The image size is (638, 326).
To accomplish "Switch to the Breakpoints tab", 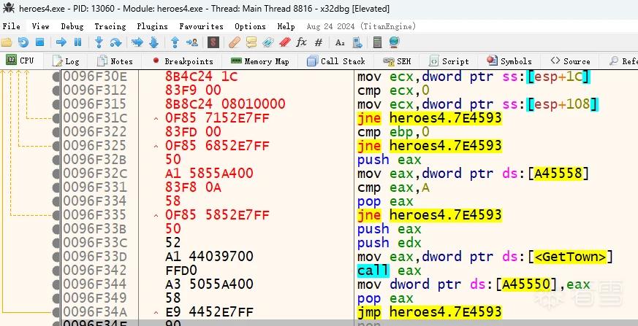I will pos(183,61).
